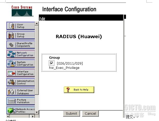Click Network Access Profiles green cube icon
Screen dimensions: 159x121
click(11, 111)
